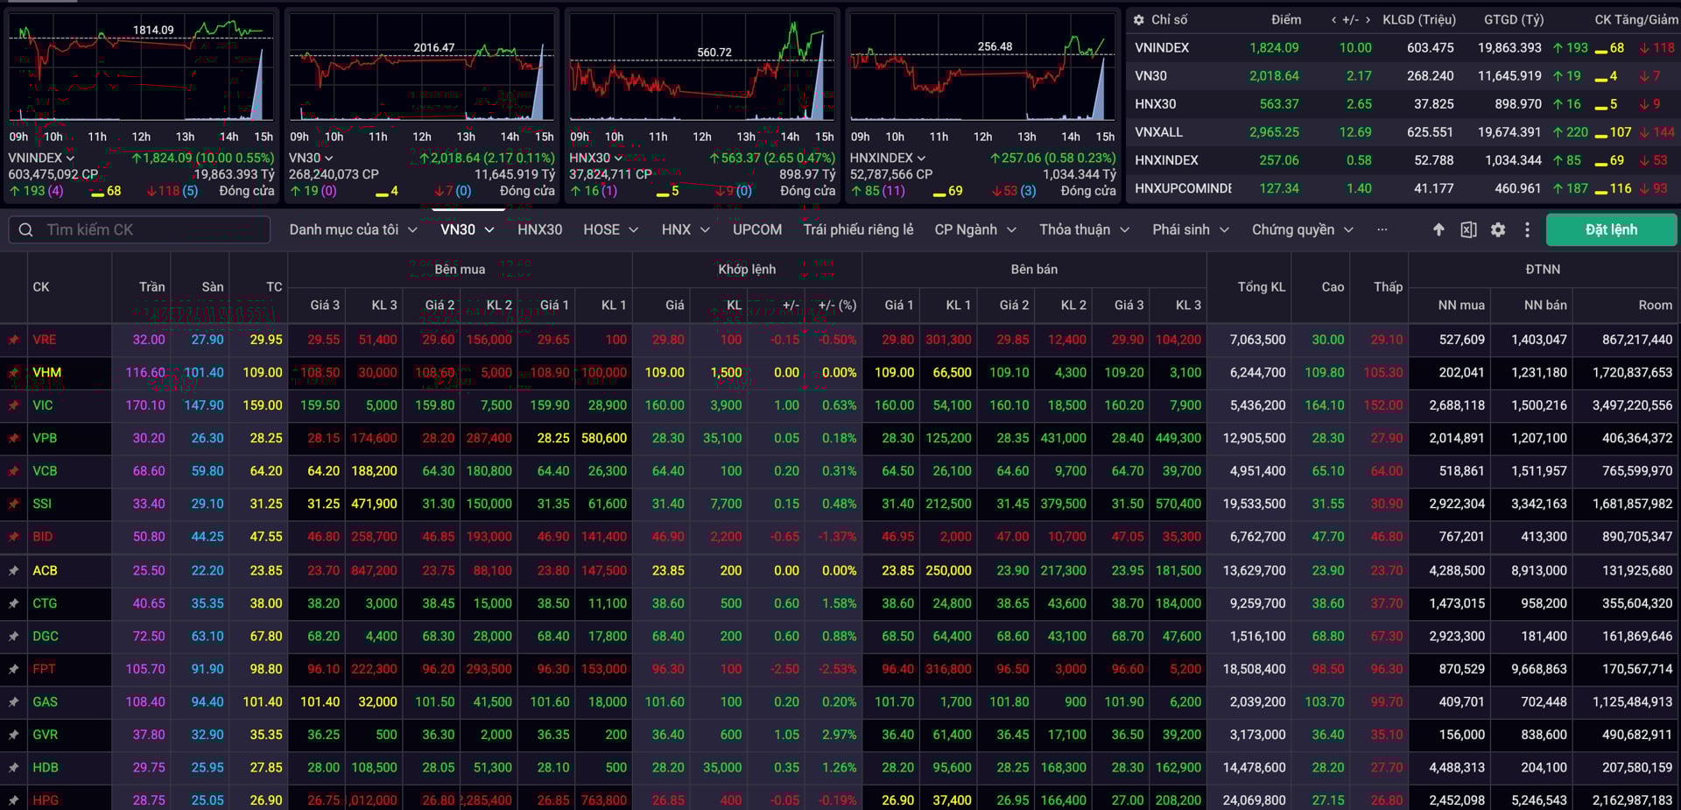The image size is (1681, 810).
Task: Toggle the pin for FPT row
Action: (14, 670)
